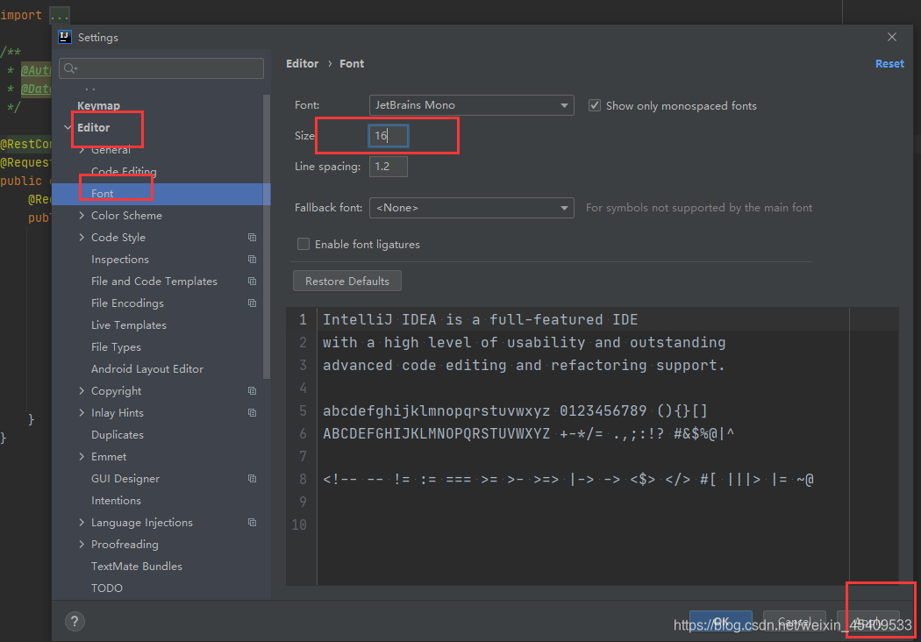Open Live Templates settings page
Viewport: 921px width, 642px height.
(x=129, y=325)
